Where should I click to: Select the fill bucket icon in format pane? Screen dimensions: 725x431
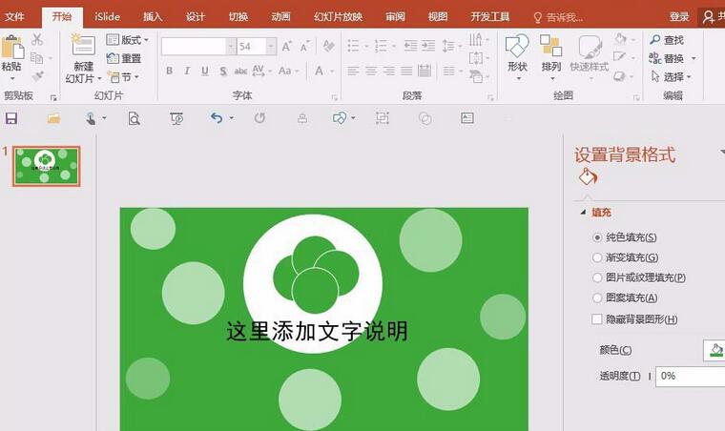tap(588, 177)
